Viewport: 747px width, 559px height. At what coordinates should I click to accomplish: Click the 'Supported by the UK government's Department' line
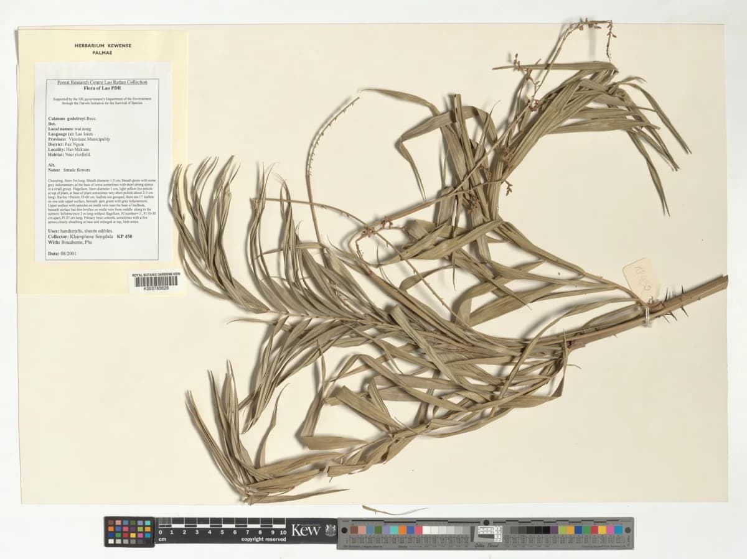[x=102, y=98]
